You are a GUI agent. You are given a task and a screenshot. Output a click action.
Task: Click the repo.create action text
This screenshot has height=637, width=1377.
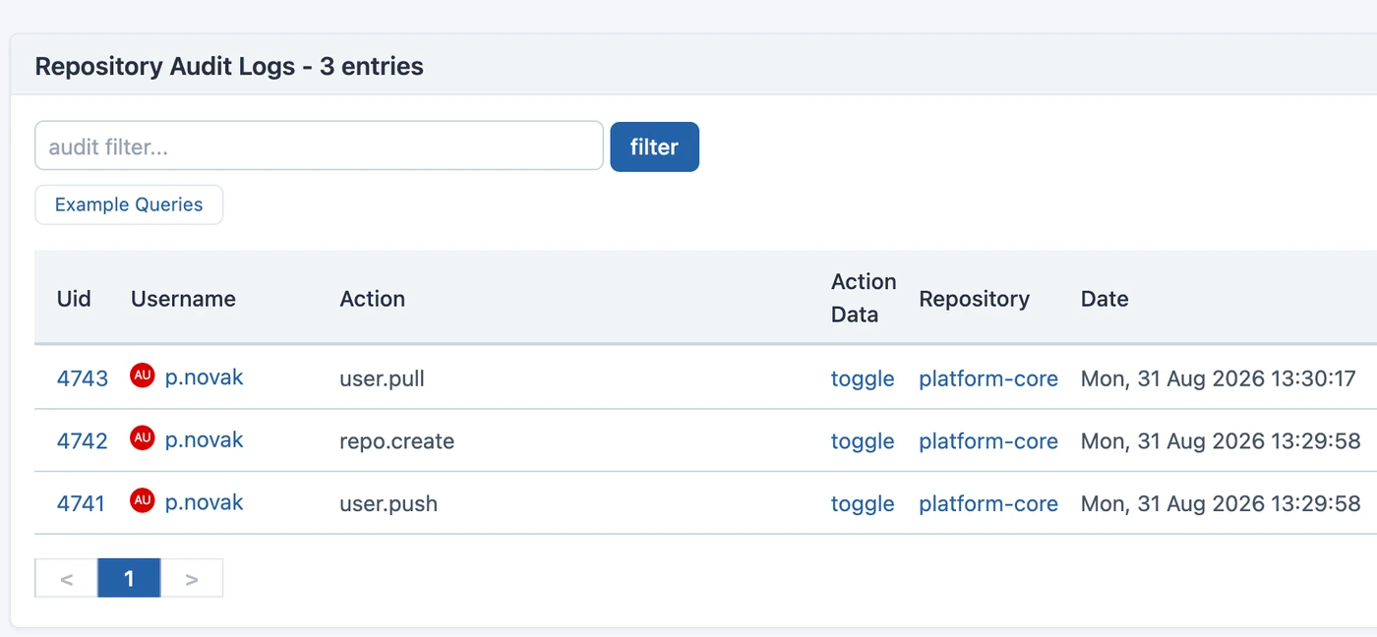(x=397, y=441)
